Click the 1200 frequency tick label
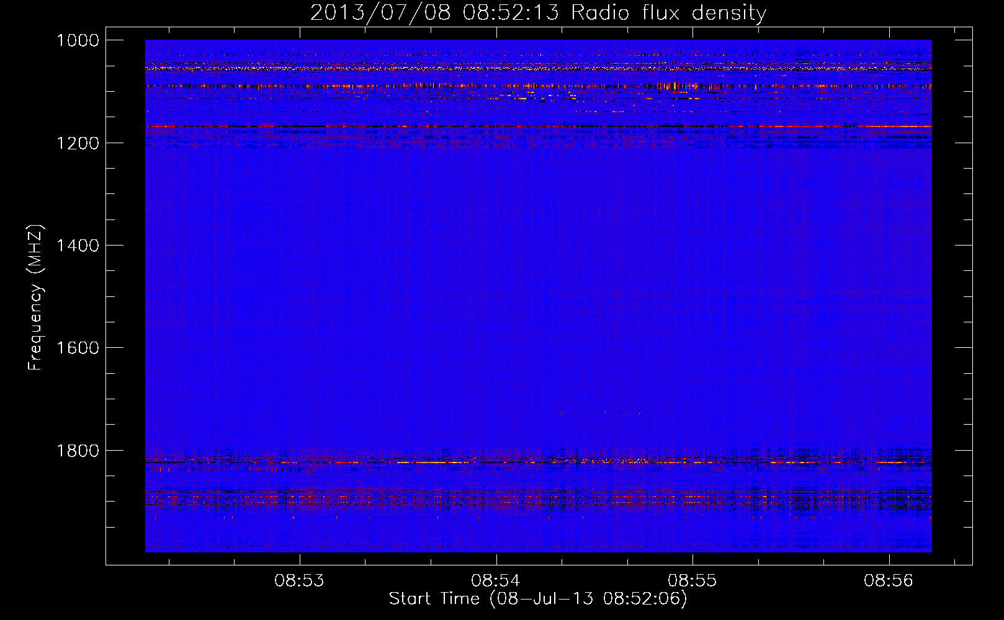 coord(78,143)
